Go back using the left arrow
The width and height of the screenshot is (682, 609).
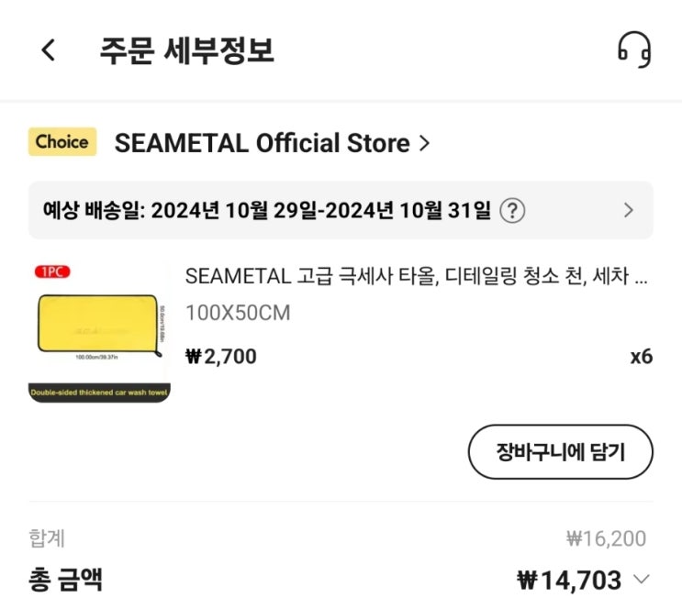[49, 50]
